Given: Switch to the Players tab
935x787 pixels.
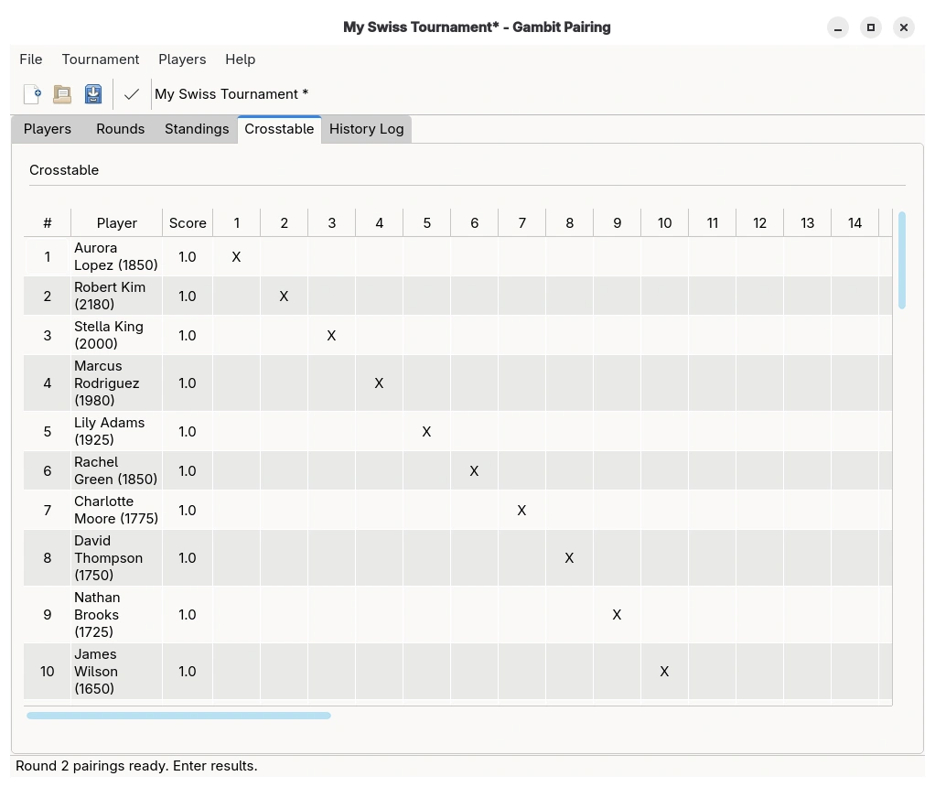Looking at the screenshot, I should pyautogui.click(x=47, y=129).
